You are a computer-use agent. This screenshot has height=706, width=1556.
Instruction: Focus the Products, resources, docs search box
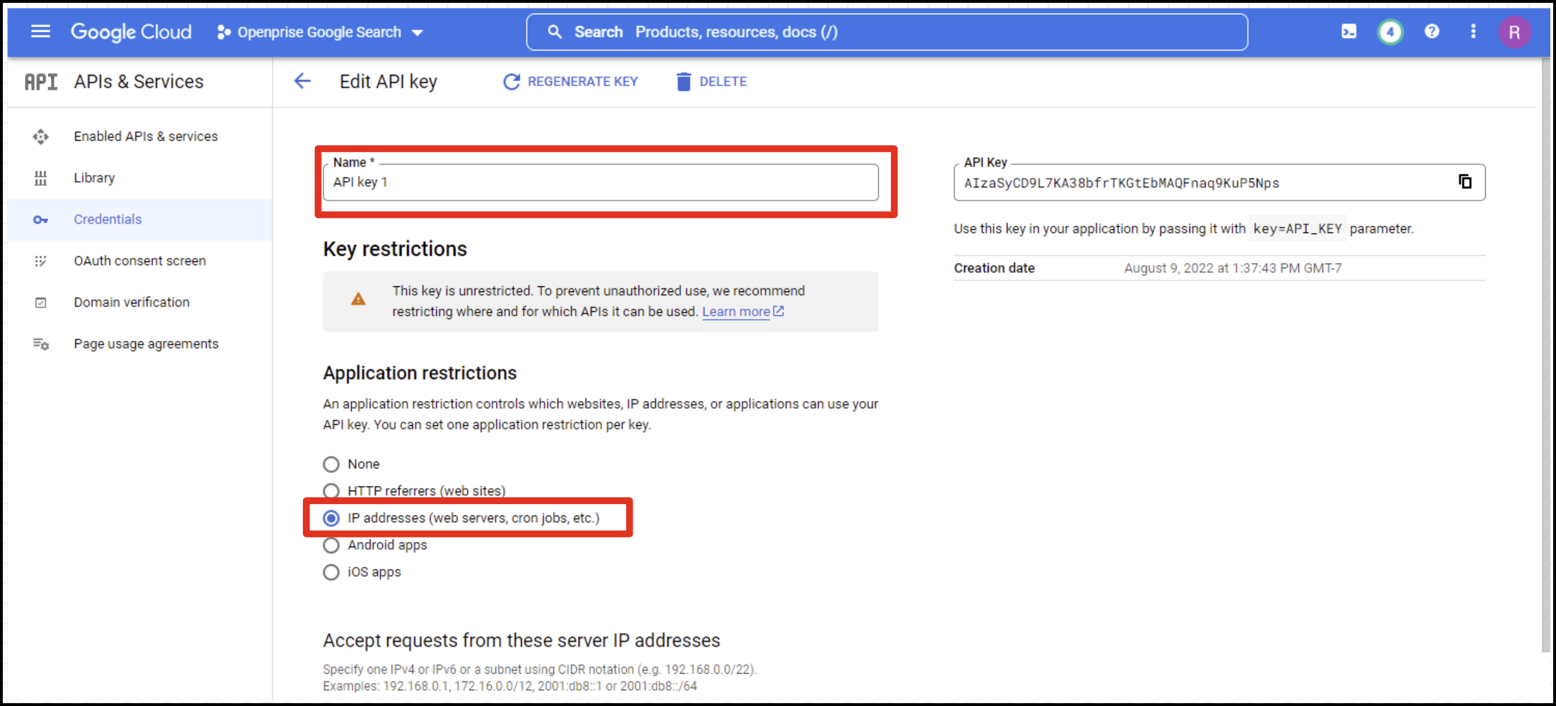pos(887,32)
